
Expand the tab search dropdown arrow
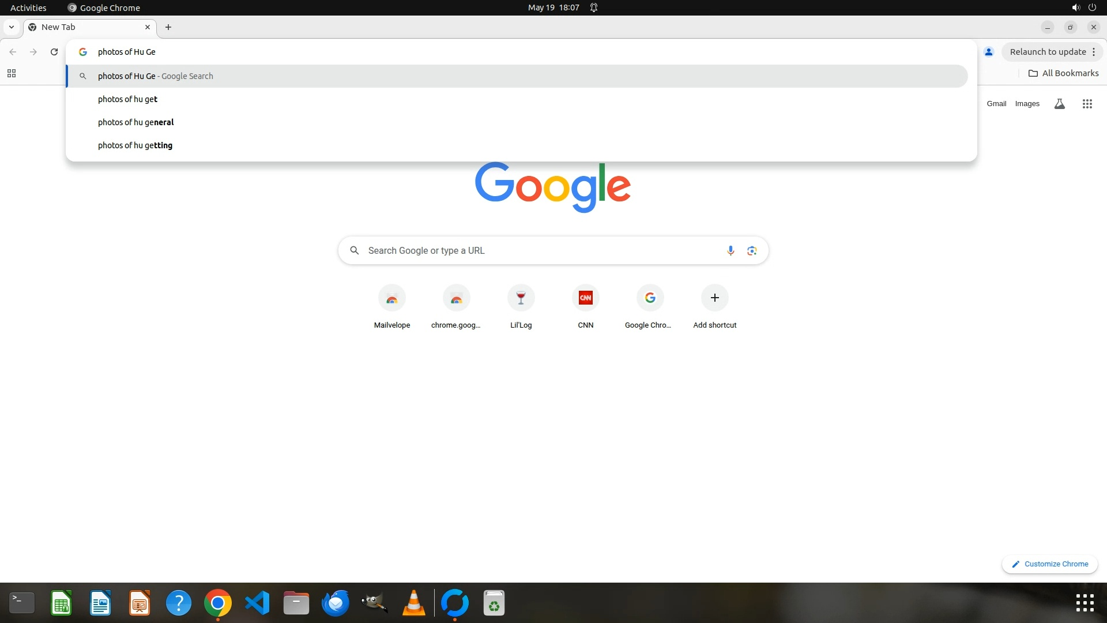pos(11,27)
